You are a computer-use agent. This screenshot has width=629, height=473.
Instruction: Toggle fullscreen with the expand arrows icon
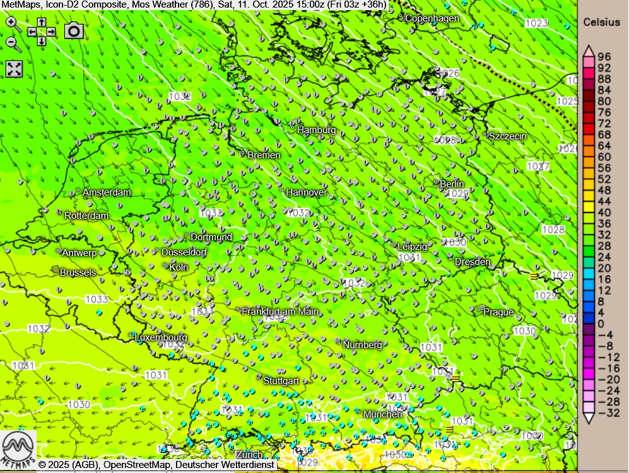pos(14,69)
